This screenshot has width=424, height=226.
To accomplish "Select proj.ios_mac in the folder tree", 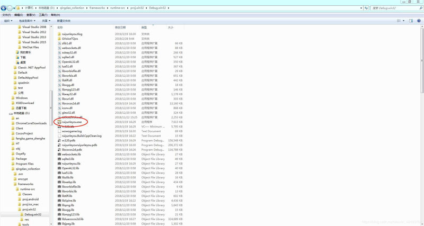I will (x=31, y=204).
